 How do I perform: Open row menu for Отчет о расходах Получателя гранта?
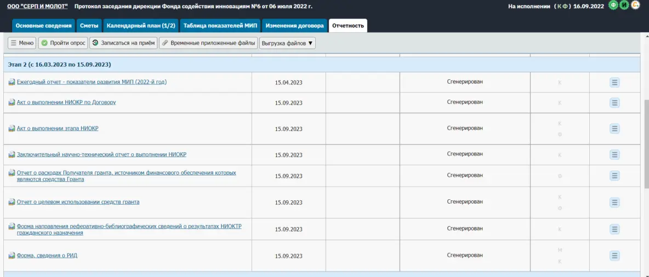pyautogui.click(x=614, y=176)
